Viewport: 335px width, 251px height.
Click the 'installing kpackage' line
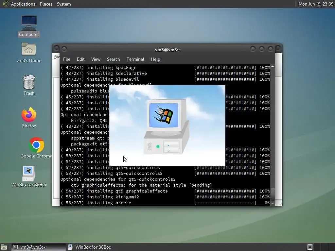pos(165,67)
